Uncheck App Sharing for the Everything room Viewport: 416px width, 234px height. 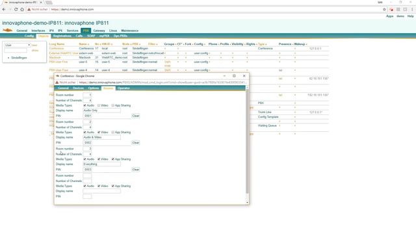112,159
